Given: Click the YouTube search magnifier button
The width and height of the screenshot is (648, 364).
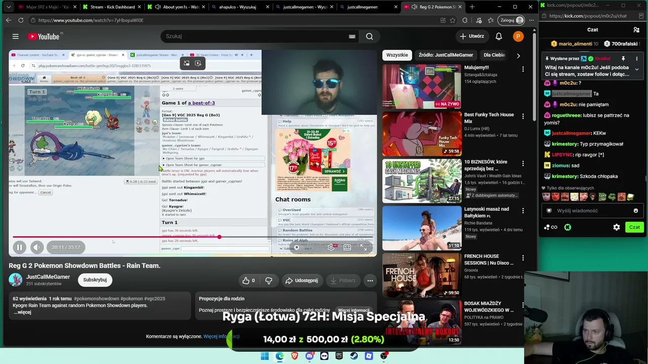Looking at the screenshot, I should tap(370, 36).
